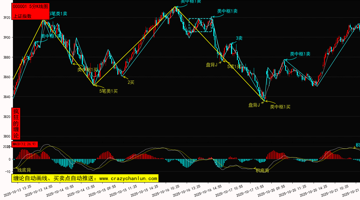Click the 2买 buy-point marker
Viewport: 360px width, 200px height.
click(x=131, y=83)
